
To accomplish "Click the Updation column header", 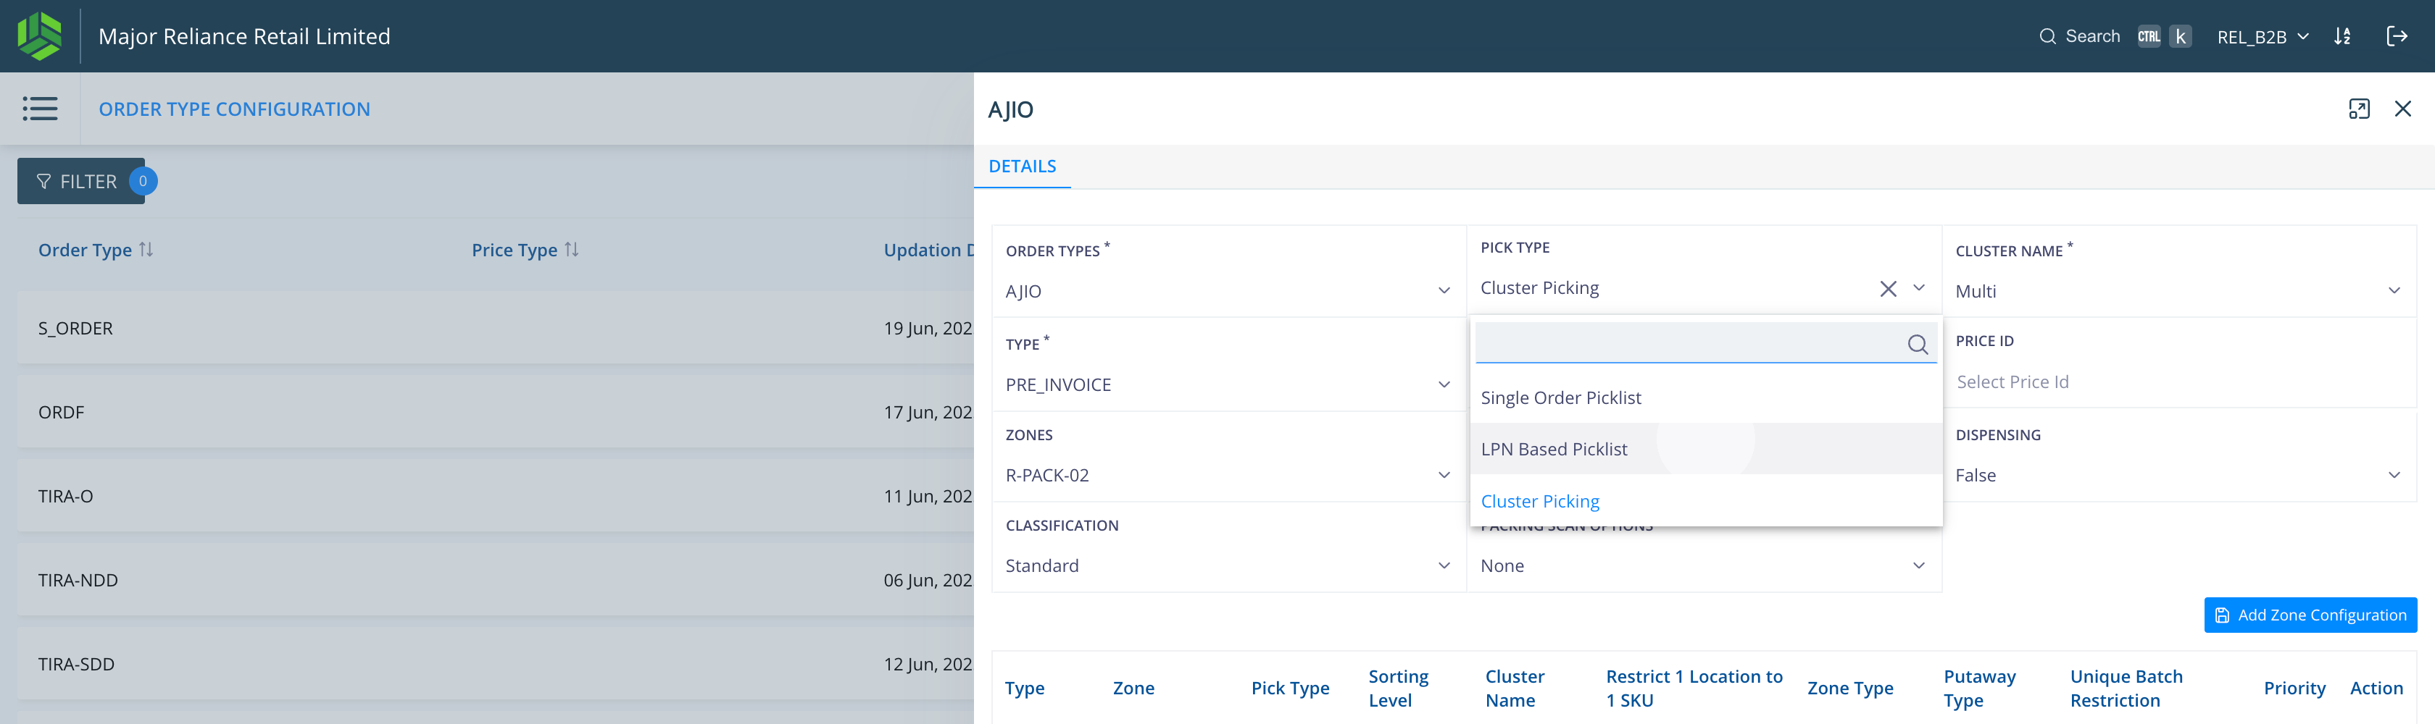I will click(x=928, y=251).
